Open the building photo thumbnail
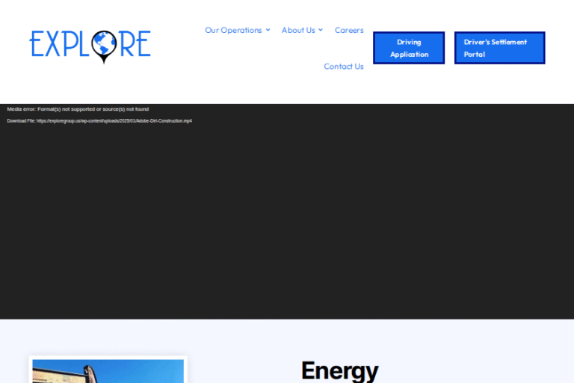This screenshot has width=574, height=383. (x=108, y=371)
